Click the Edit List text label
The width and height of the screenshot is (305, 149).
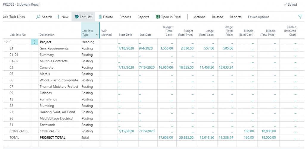coord(86,17)
